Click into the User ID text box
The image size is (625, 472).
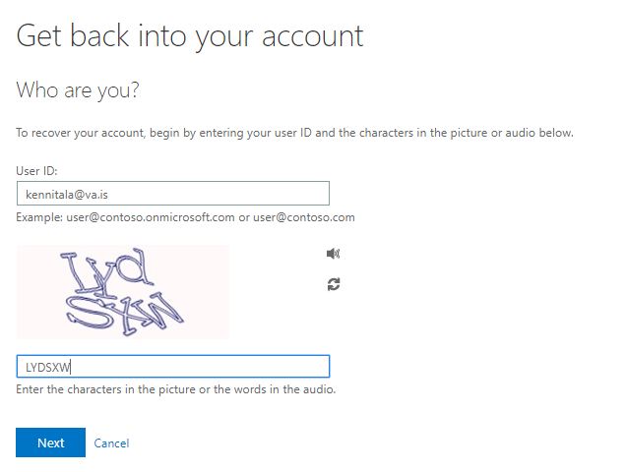click(x=173, y=194)
